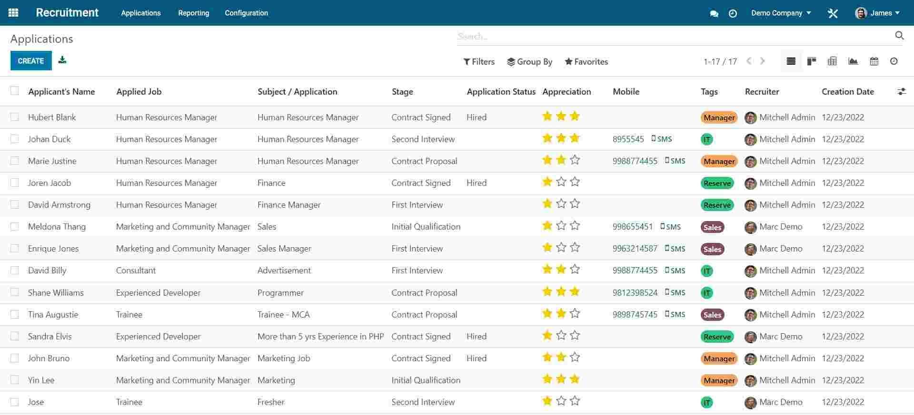Go to next page of records
The width and height of the screenshot is (914, 415).
[x=763, y=61]
